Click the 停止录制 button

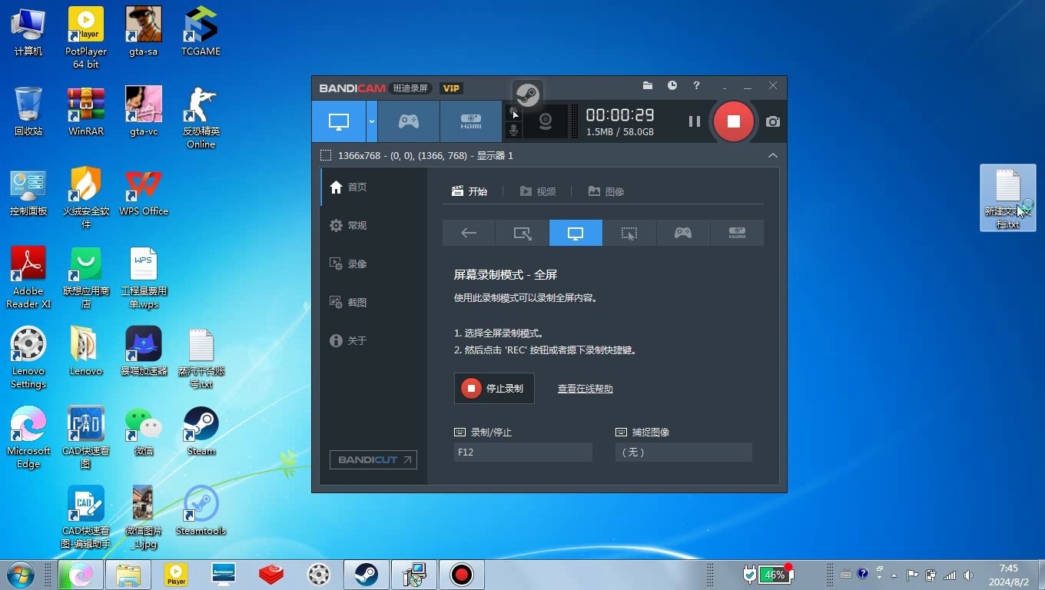pyautogui.click(x=494, y=389)
